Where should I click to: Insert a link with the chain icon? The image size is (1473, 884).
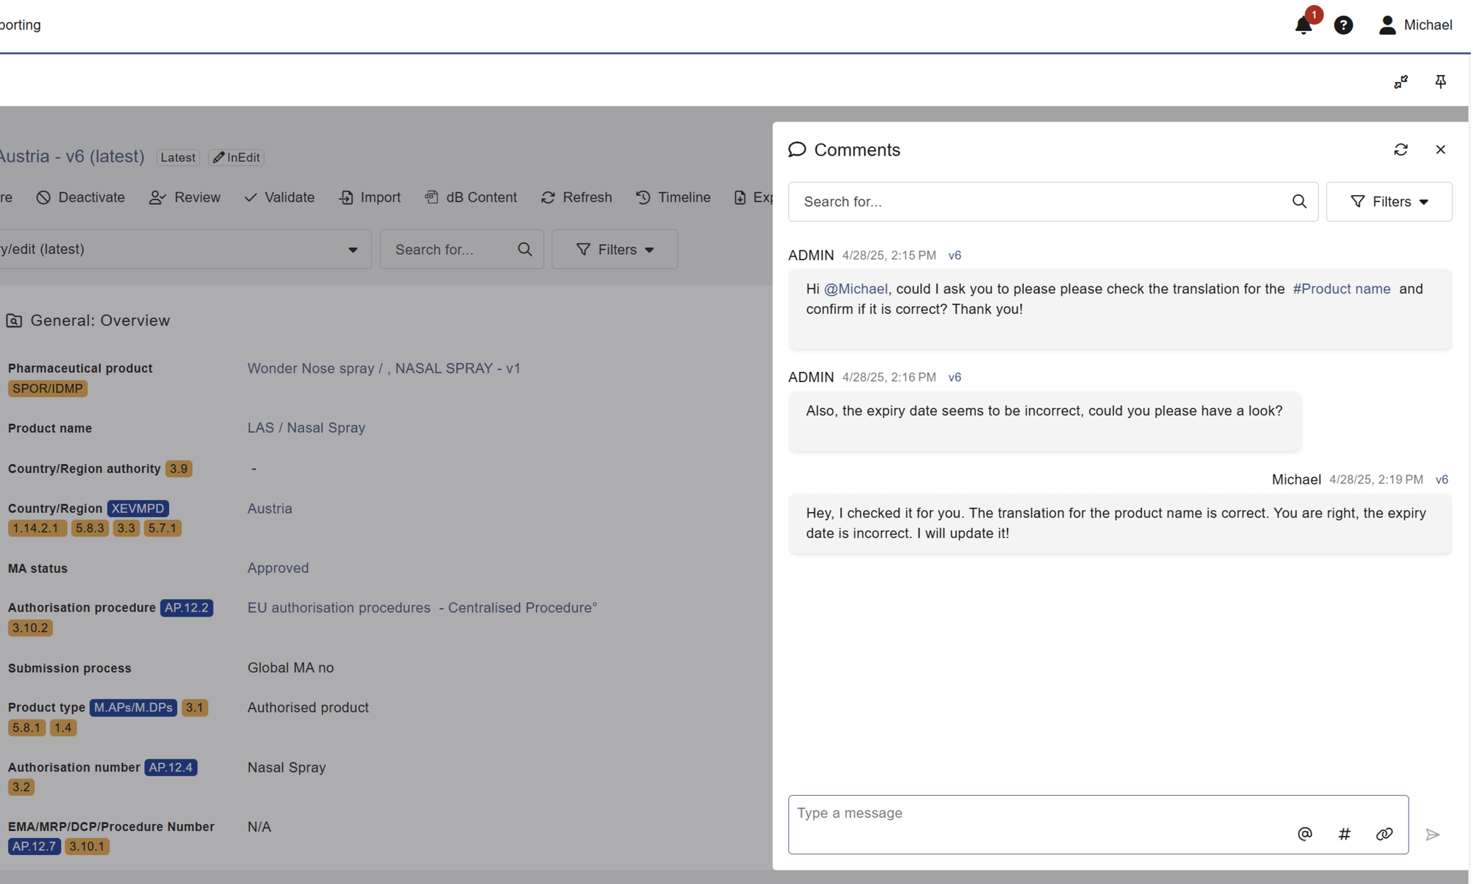1384,834
